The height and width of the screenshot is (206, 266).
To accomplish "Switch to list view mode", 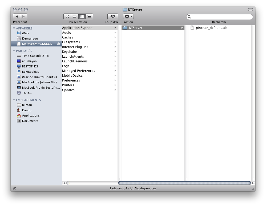I will click(x=75, y=16).
